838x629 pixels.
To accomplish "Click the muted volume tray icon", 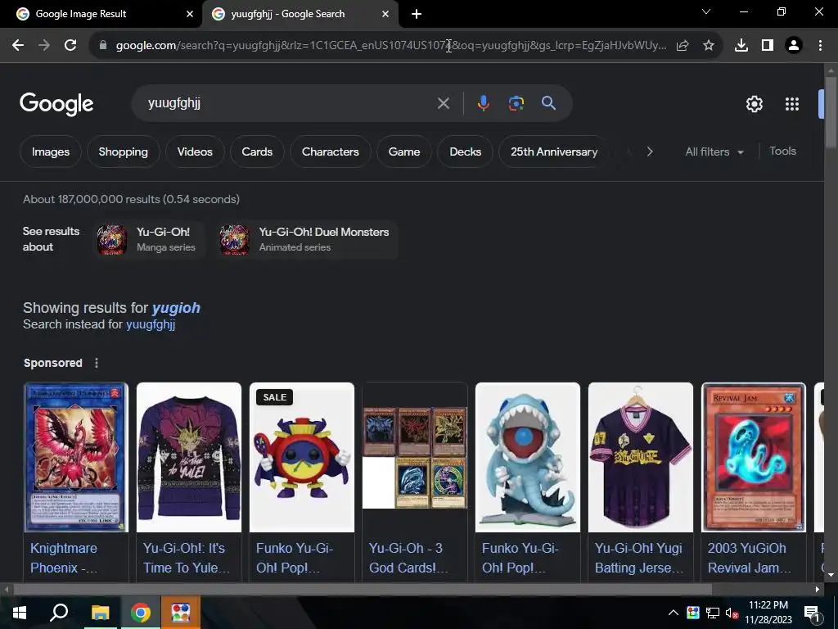I will (x=731, y=613).
